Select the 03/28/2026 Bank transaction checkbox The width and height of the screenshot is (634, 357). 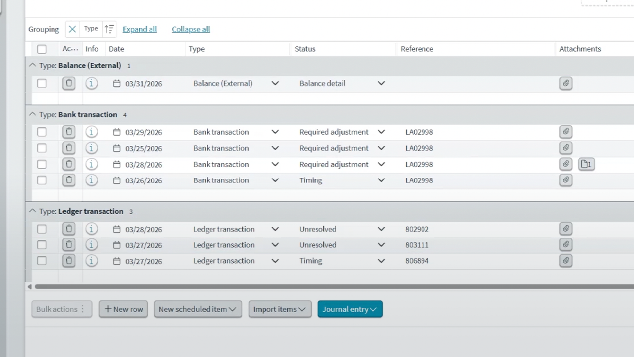[42, 164]
